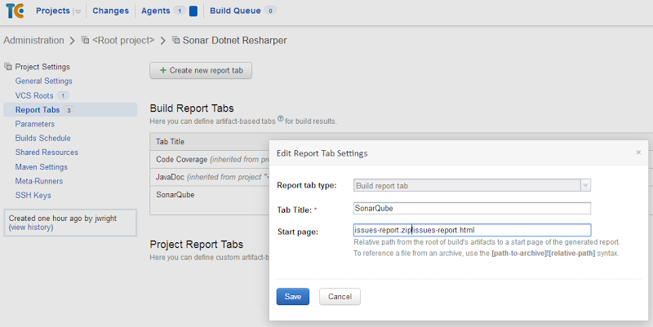Click the artifact-based tabs help icon

[280, 119]
